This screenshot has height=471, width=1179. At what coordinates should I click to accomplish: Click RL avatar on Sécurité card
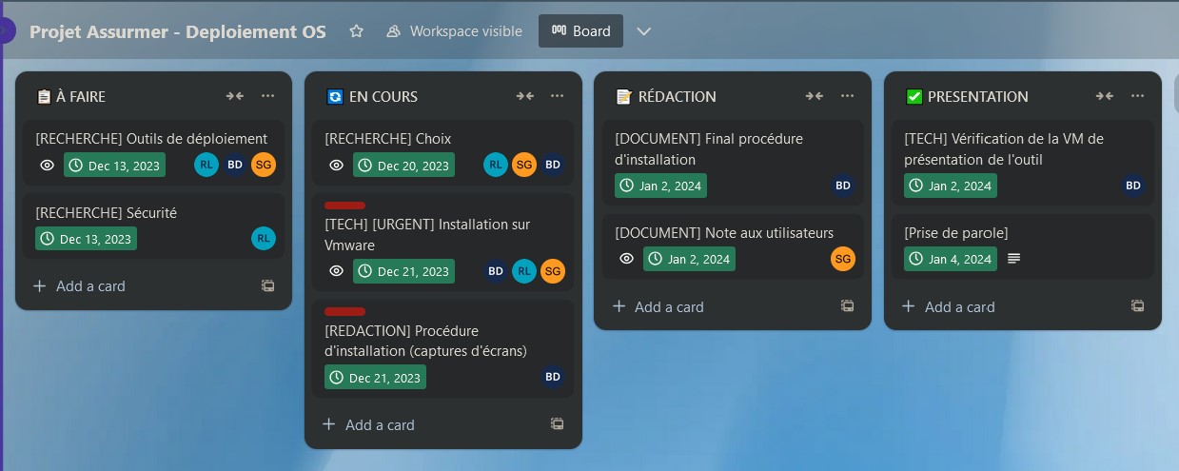coord(264,239)
